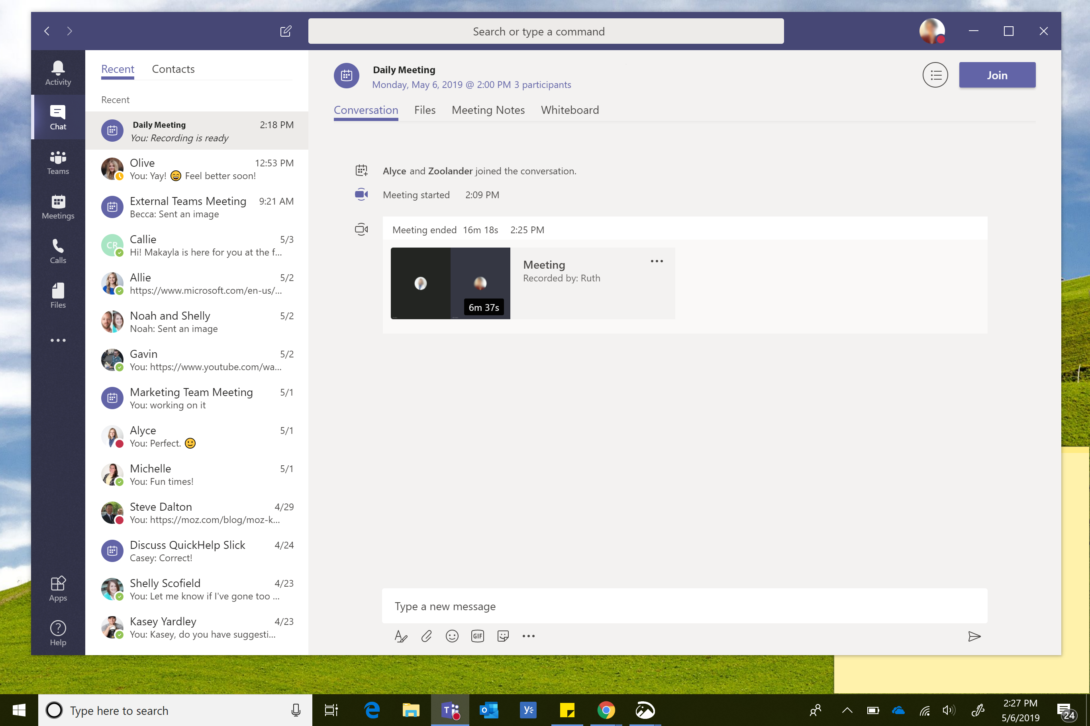The image size is (1090, 726).
Task: Switch to the Contacts tab
Action: click(173, 68)
